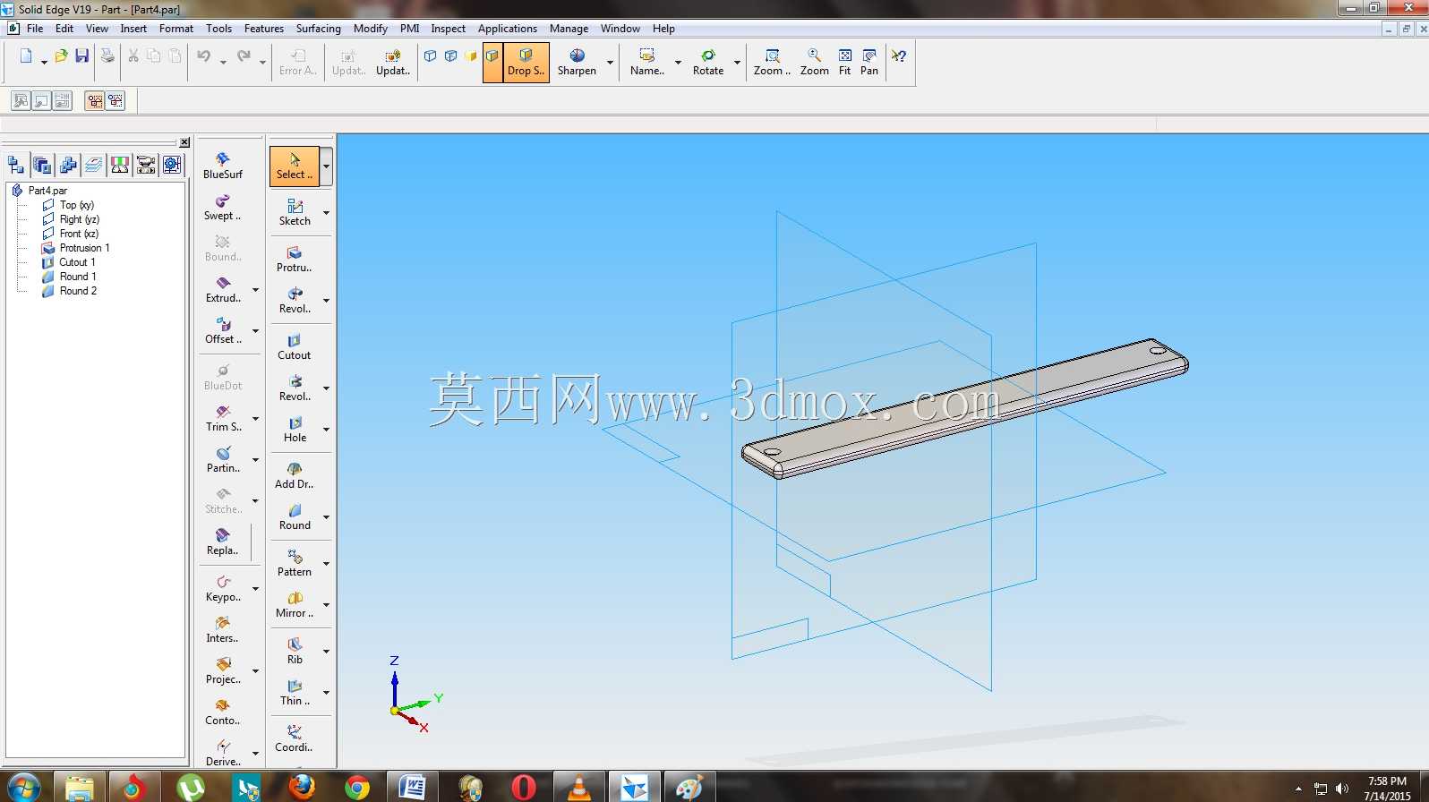The width and height of the screenshot is (1429, 802).
Task: Choose the Swept surface tool
Action: pos(223,207)
